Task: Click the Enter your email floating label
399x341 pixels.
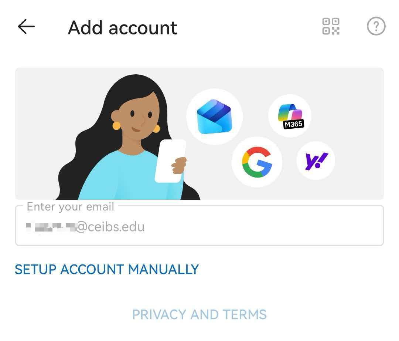Action: (x=71, y=206)
